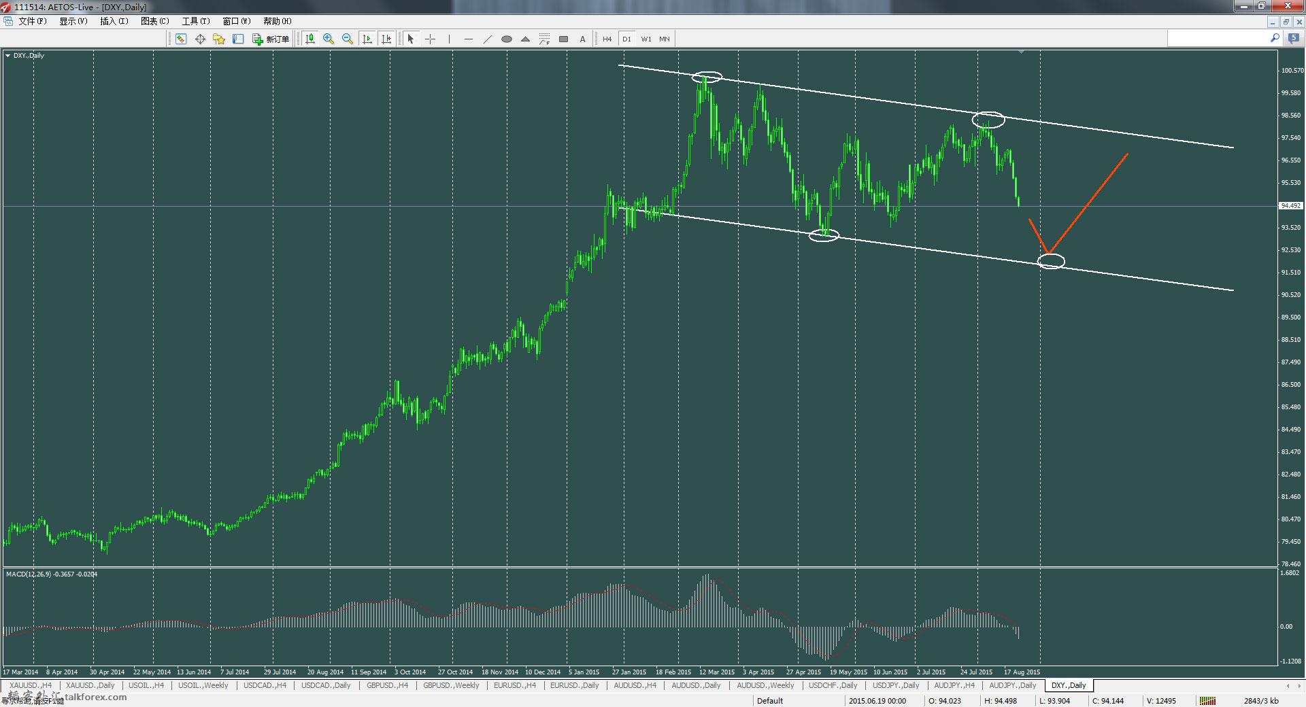Click the Default profile status entry
This screenshot has width=1306, height=707.
click(769, 701)
